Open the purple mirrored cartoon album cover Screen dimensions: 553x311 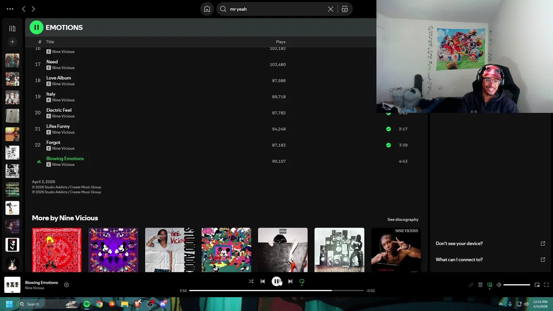click(x=113, y=250)
